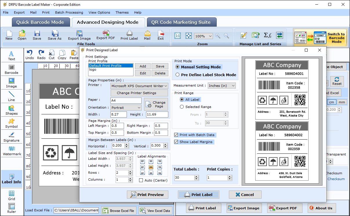The image size is (350, 216).
Task: Adjust the Vertical margin spinner
Action: tap(165, 146)
